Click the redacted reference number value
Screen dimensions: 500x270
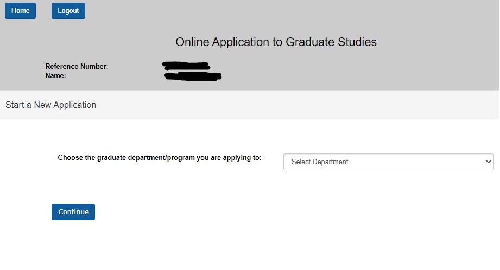point(186,66)
